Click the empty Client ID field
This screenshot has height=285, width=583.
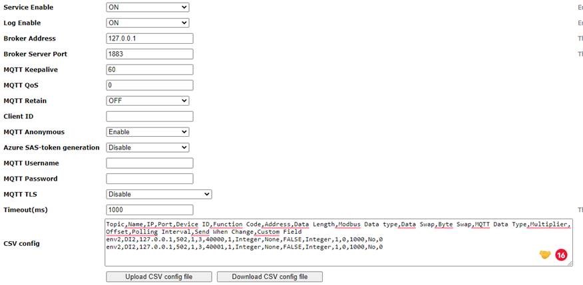click(149, 116)
